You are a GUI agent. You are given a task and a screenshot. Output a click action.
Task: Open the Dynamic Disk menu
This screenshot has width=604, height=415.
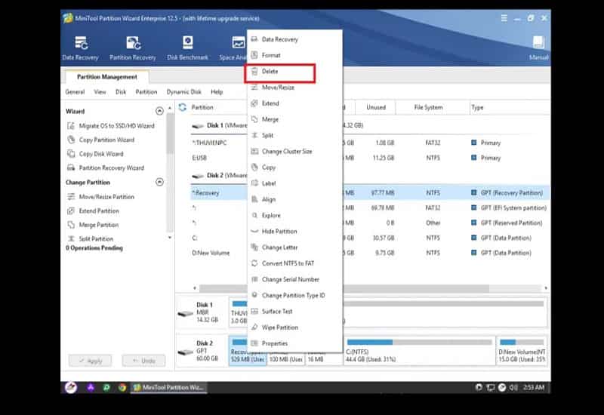click(x=183, y=92)
